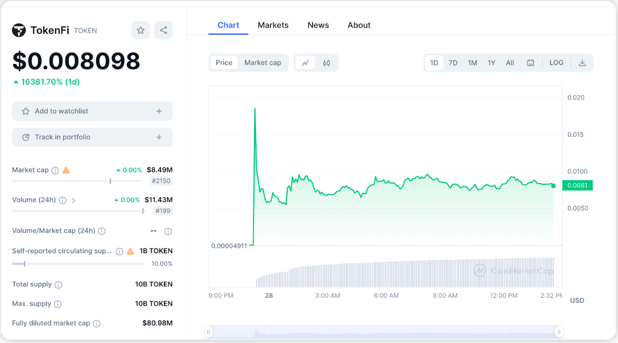The width and height of the screenshot is (618, 343).
Task: Switch to line chart view icon
Action: [x=305, y=63]
